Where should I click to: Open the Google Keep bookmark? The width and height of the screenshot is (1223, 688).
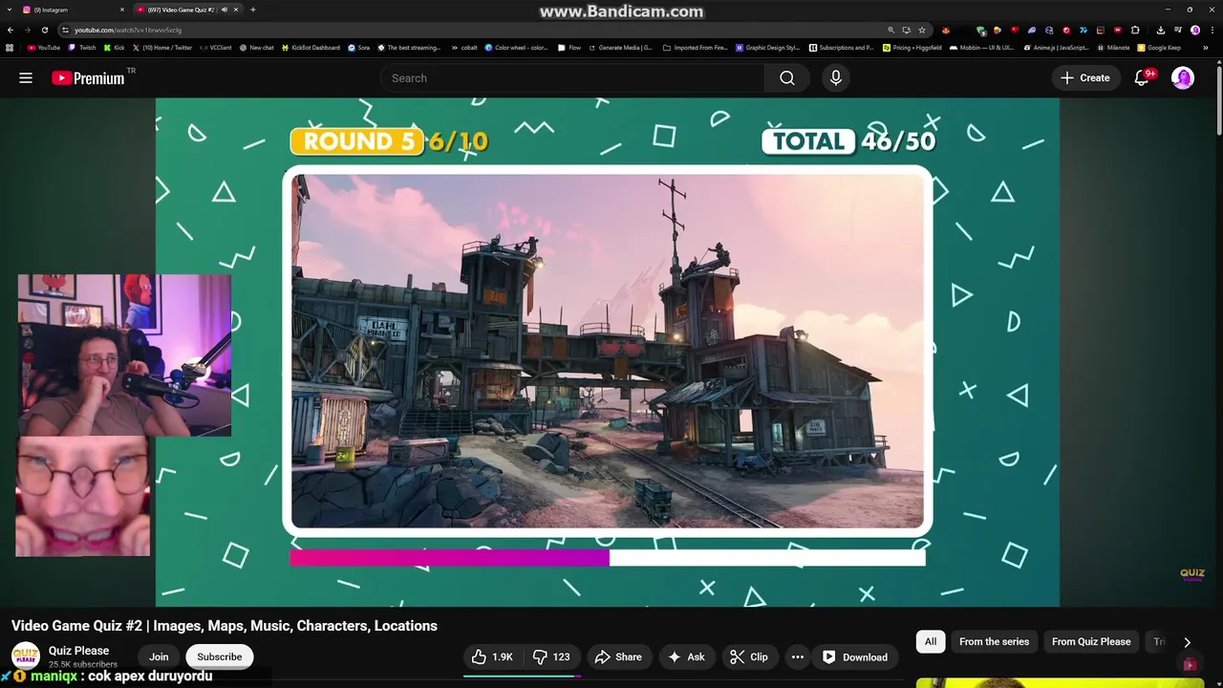point(1159,47)
